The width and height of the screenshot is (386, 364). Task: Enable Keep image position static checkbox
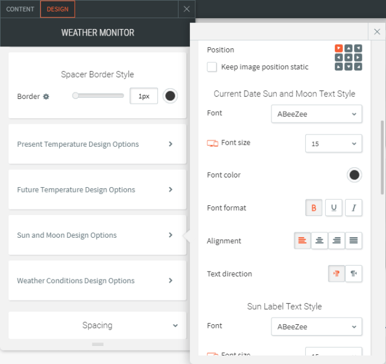click(212, 67)
